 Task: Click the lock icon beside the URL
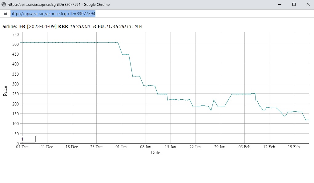(x=6, y=14)
